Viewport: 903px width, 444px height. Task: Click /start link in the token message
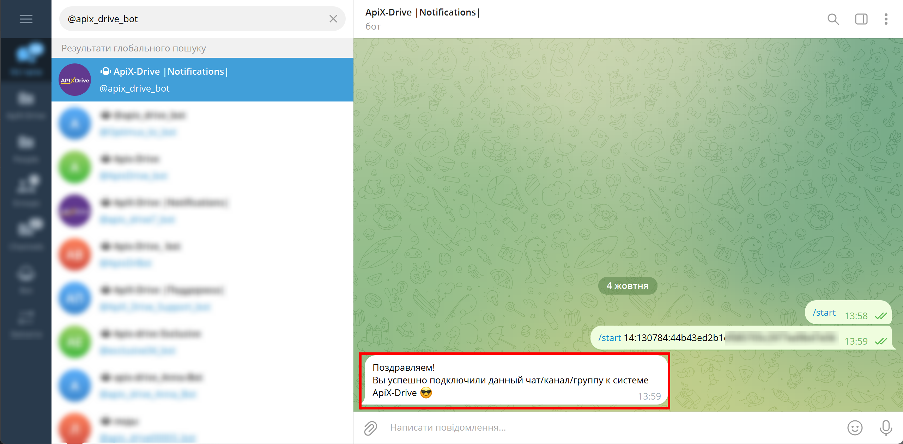pyautogui.click(x=610, y=338)
